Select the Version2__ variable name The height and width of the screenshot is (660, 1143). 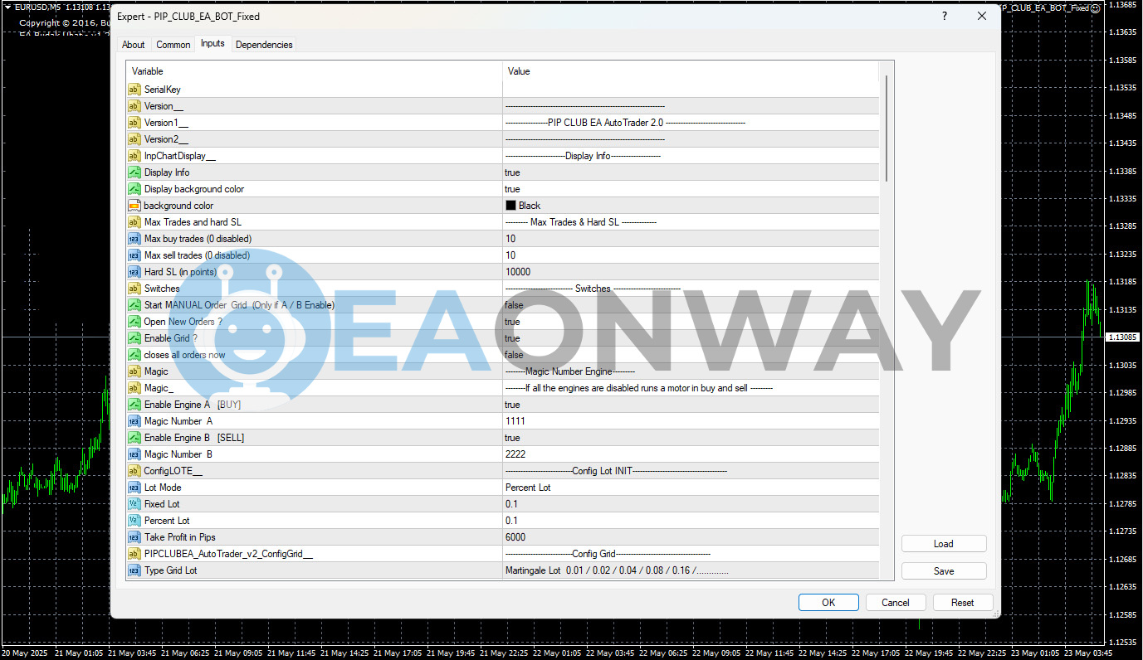166,139
